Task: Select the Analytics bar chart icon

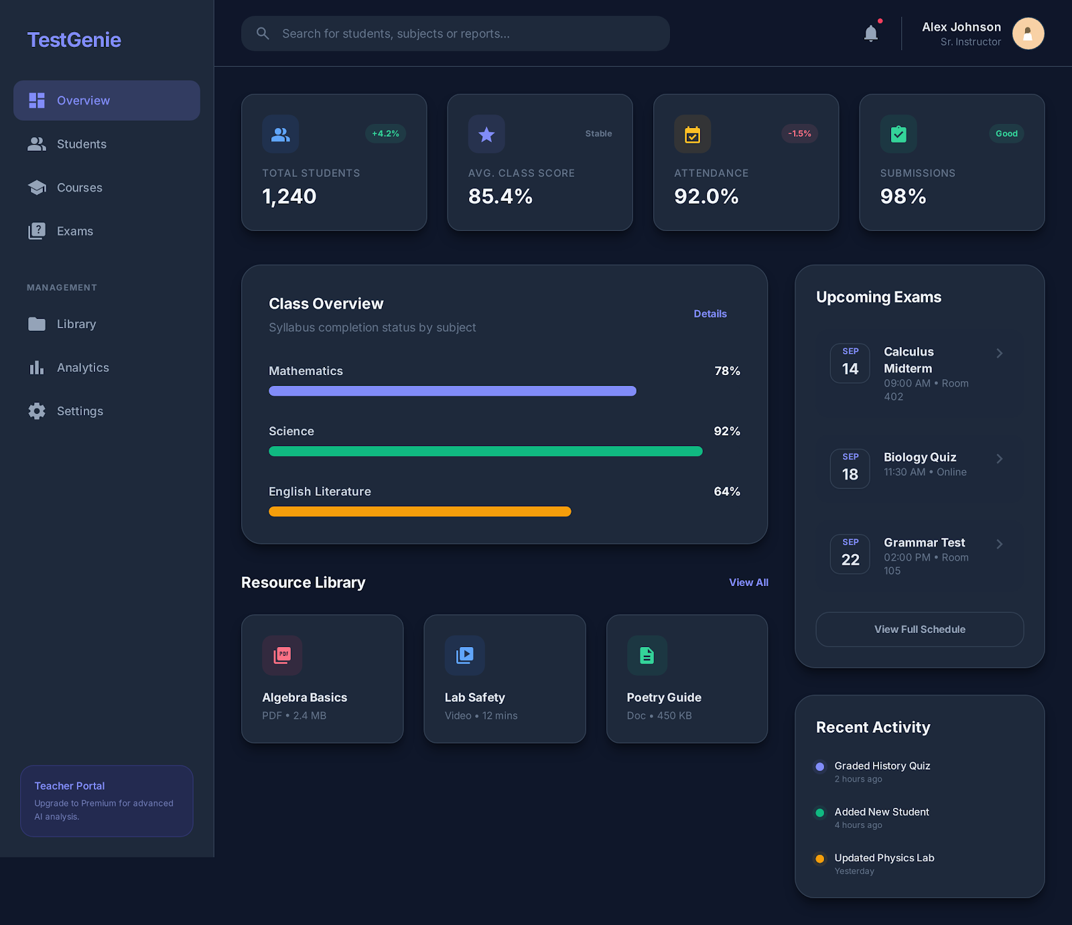Action: point(38,367)
